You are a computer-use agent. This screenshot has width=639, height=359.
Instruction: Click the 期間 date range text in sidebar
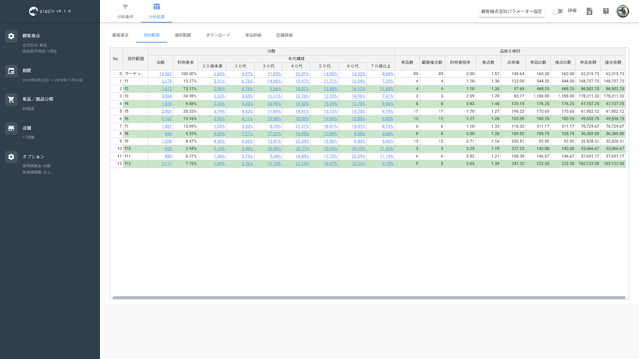click(52, 80)
